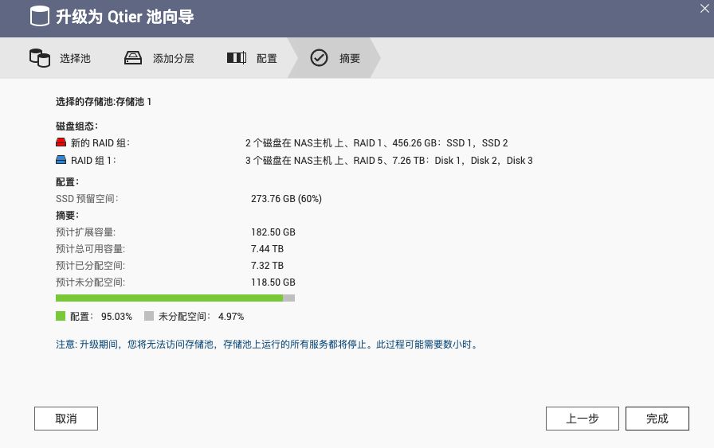Viewport: 714px width, 448px height.
Task: Go to the 选择池 step label
Action: coord(75,59)
